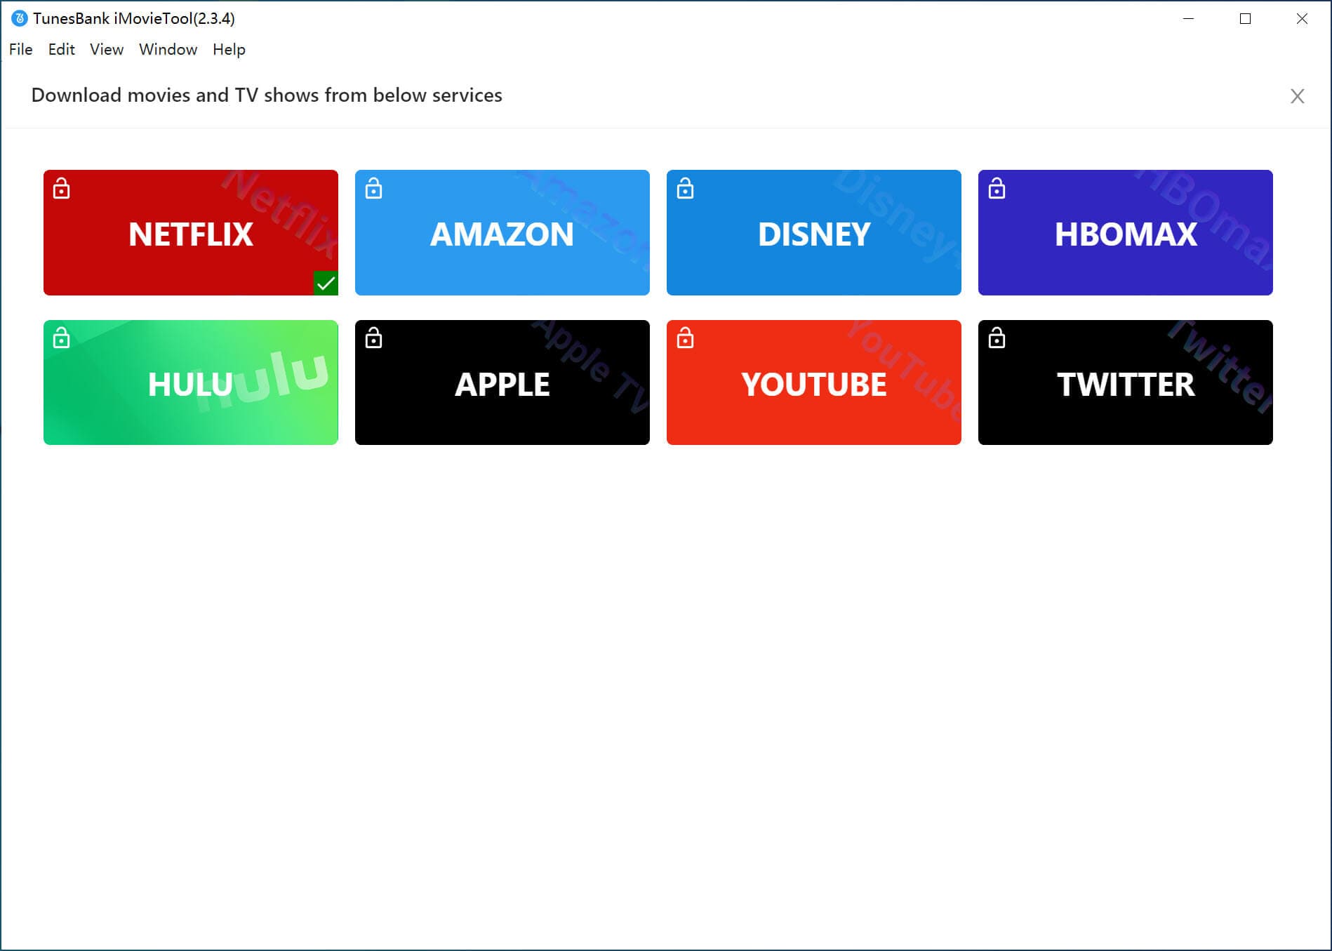The width and height of the screenshot is (1332, 951).
Task: Select the NETFLIX service card
Action: [x=191, y=232]
